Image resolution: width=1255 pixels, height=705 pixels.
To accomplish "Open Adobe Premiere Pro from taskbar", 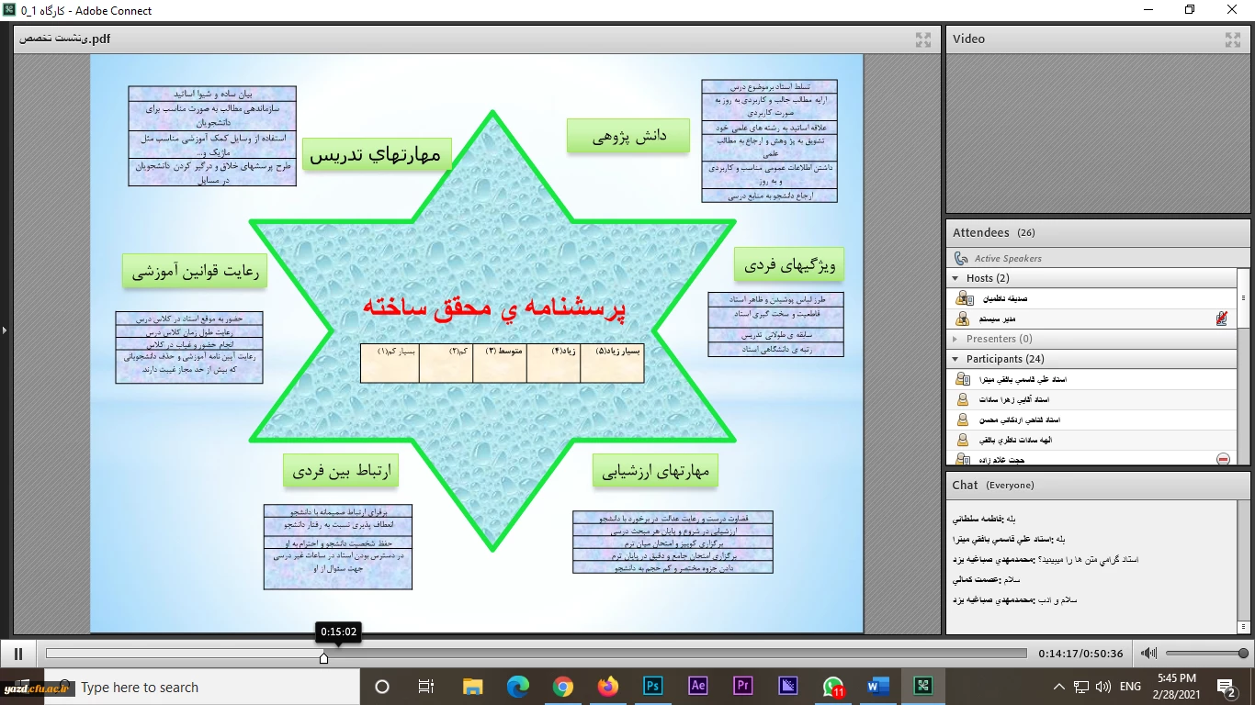I will [x=743, y=686].
